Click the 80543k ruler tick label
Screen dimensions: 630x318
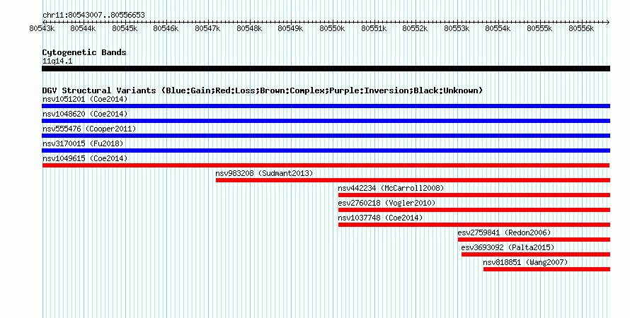click(42, 28)
